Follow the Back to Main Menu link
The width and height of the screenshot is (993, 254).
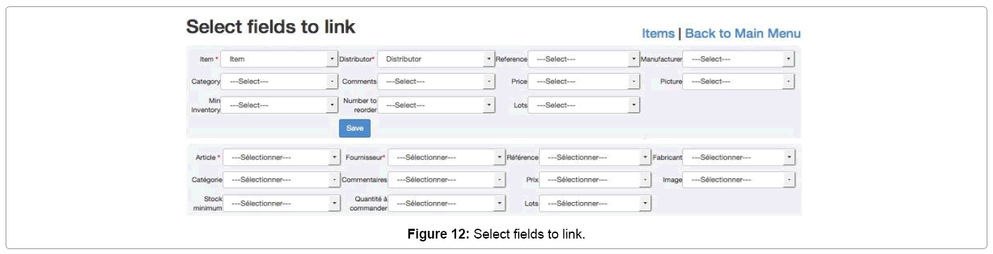coord(742,34)
